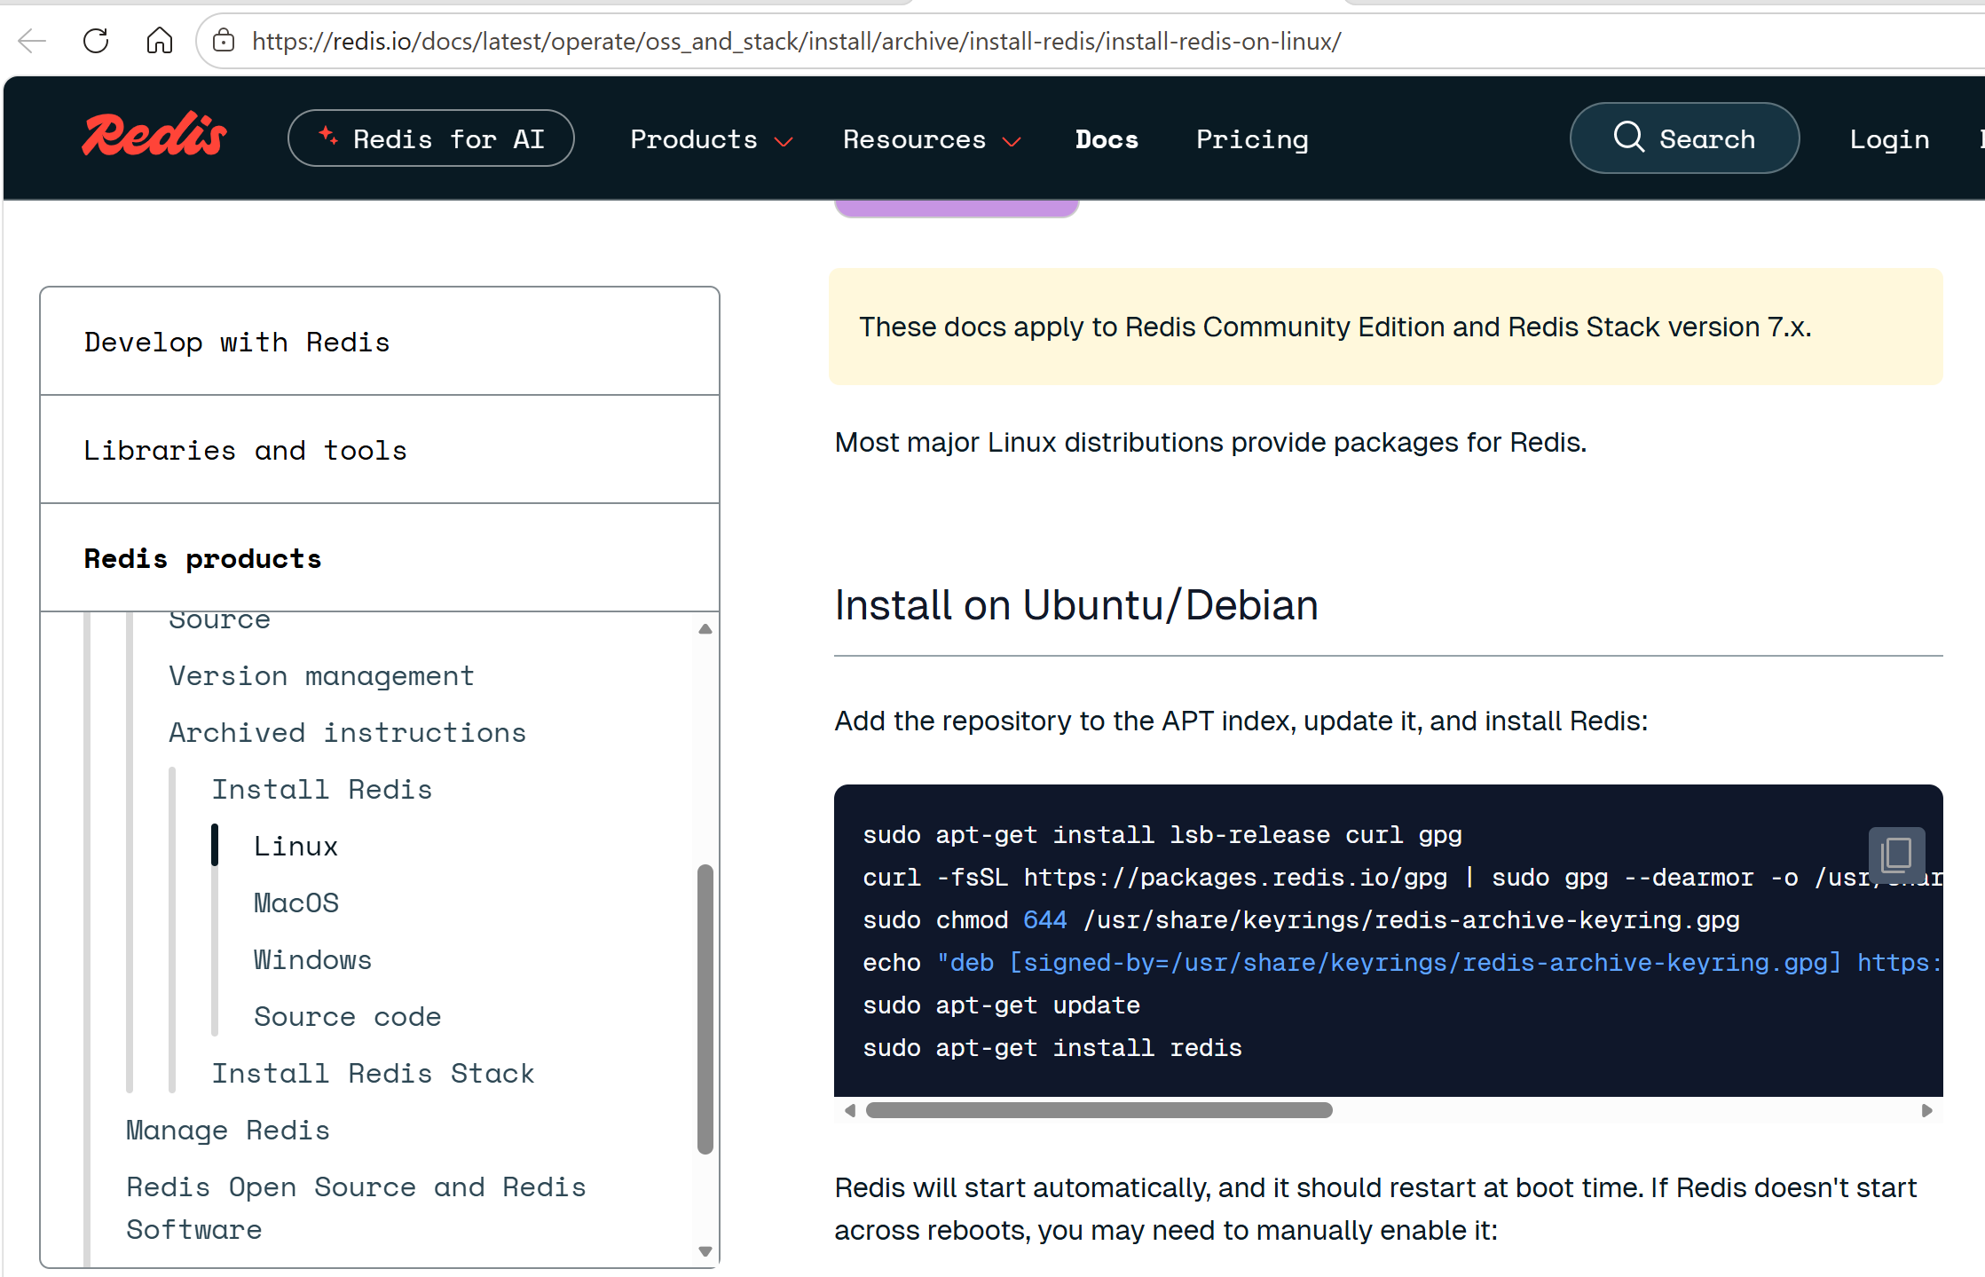
Task: Click the 'sudo apt-get update' line
Action: 1001,1005
